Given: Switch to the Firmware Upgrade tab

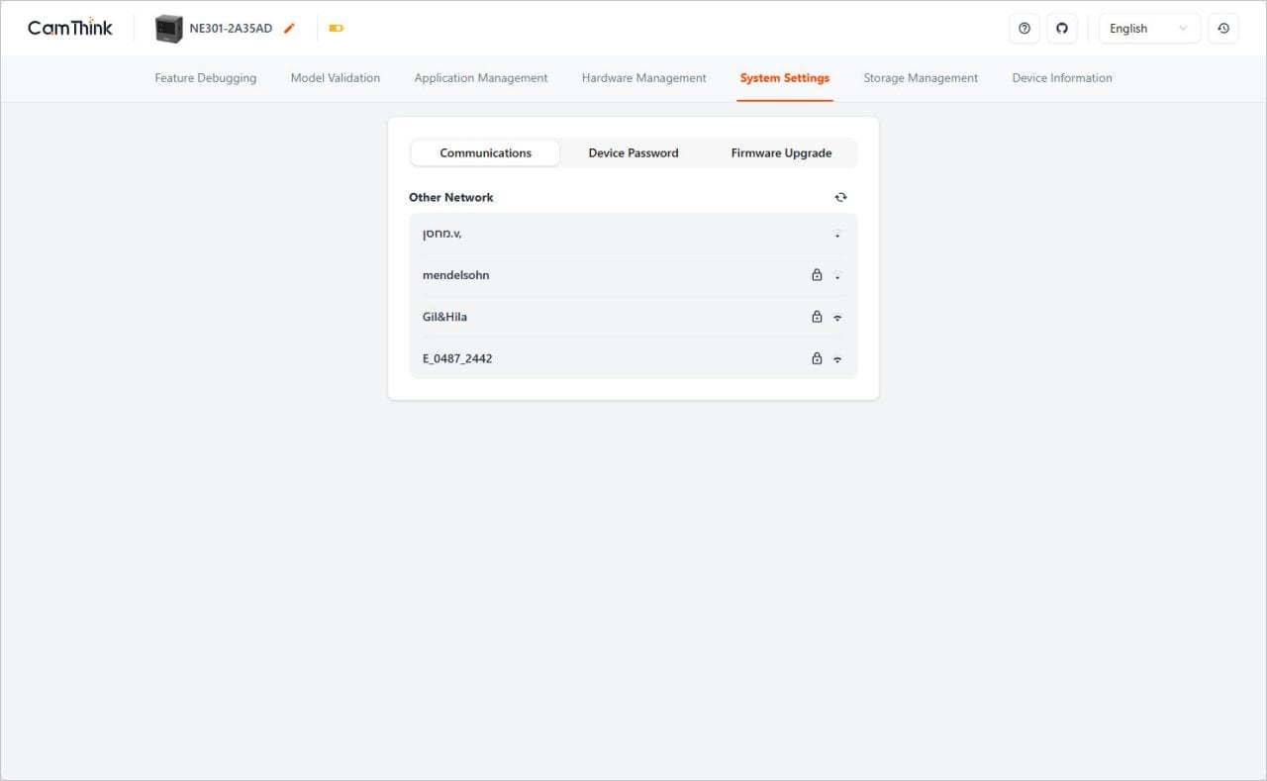Looking at the screenshot, I should click(781, 153).
